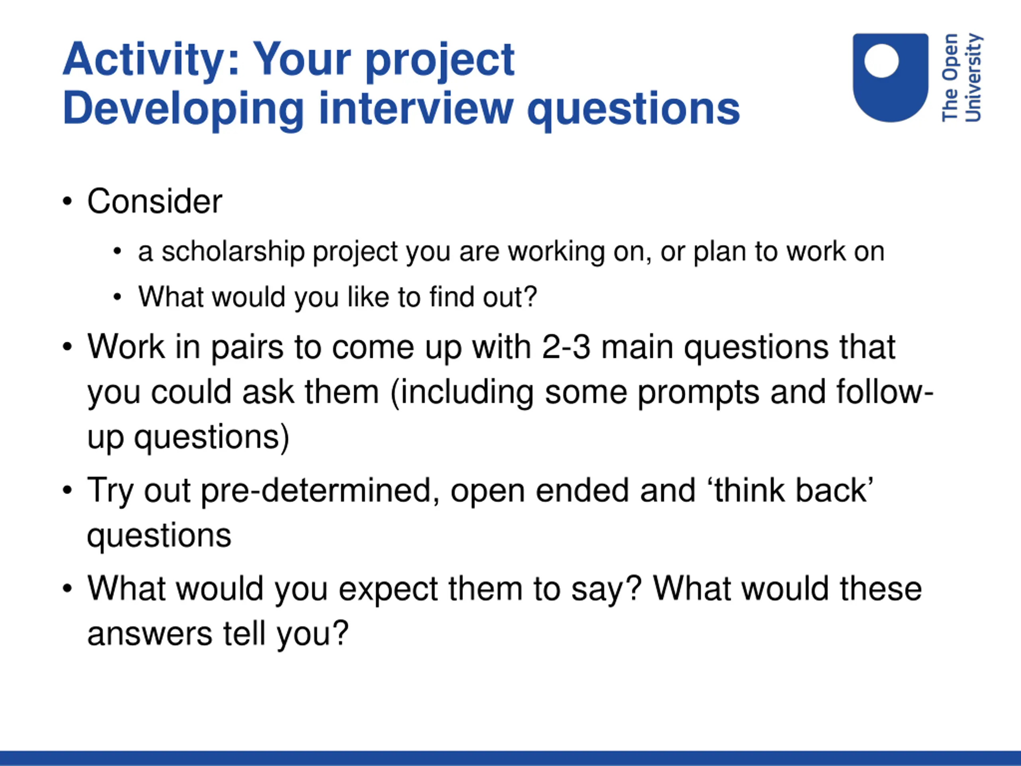Click the sub-bullet marker before 'What would you like'
Image resolution: width=1021 pixels, height=766 pixels.
117,297
